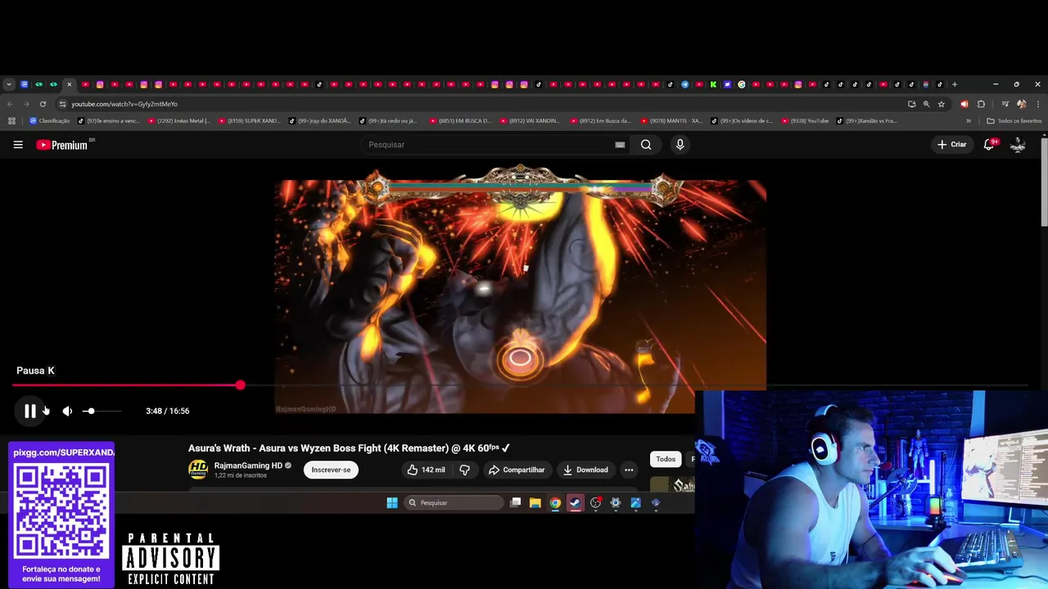
Task: Open Steam from the taskbar
Action: click(x=576, y=503)
